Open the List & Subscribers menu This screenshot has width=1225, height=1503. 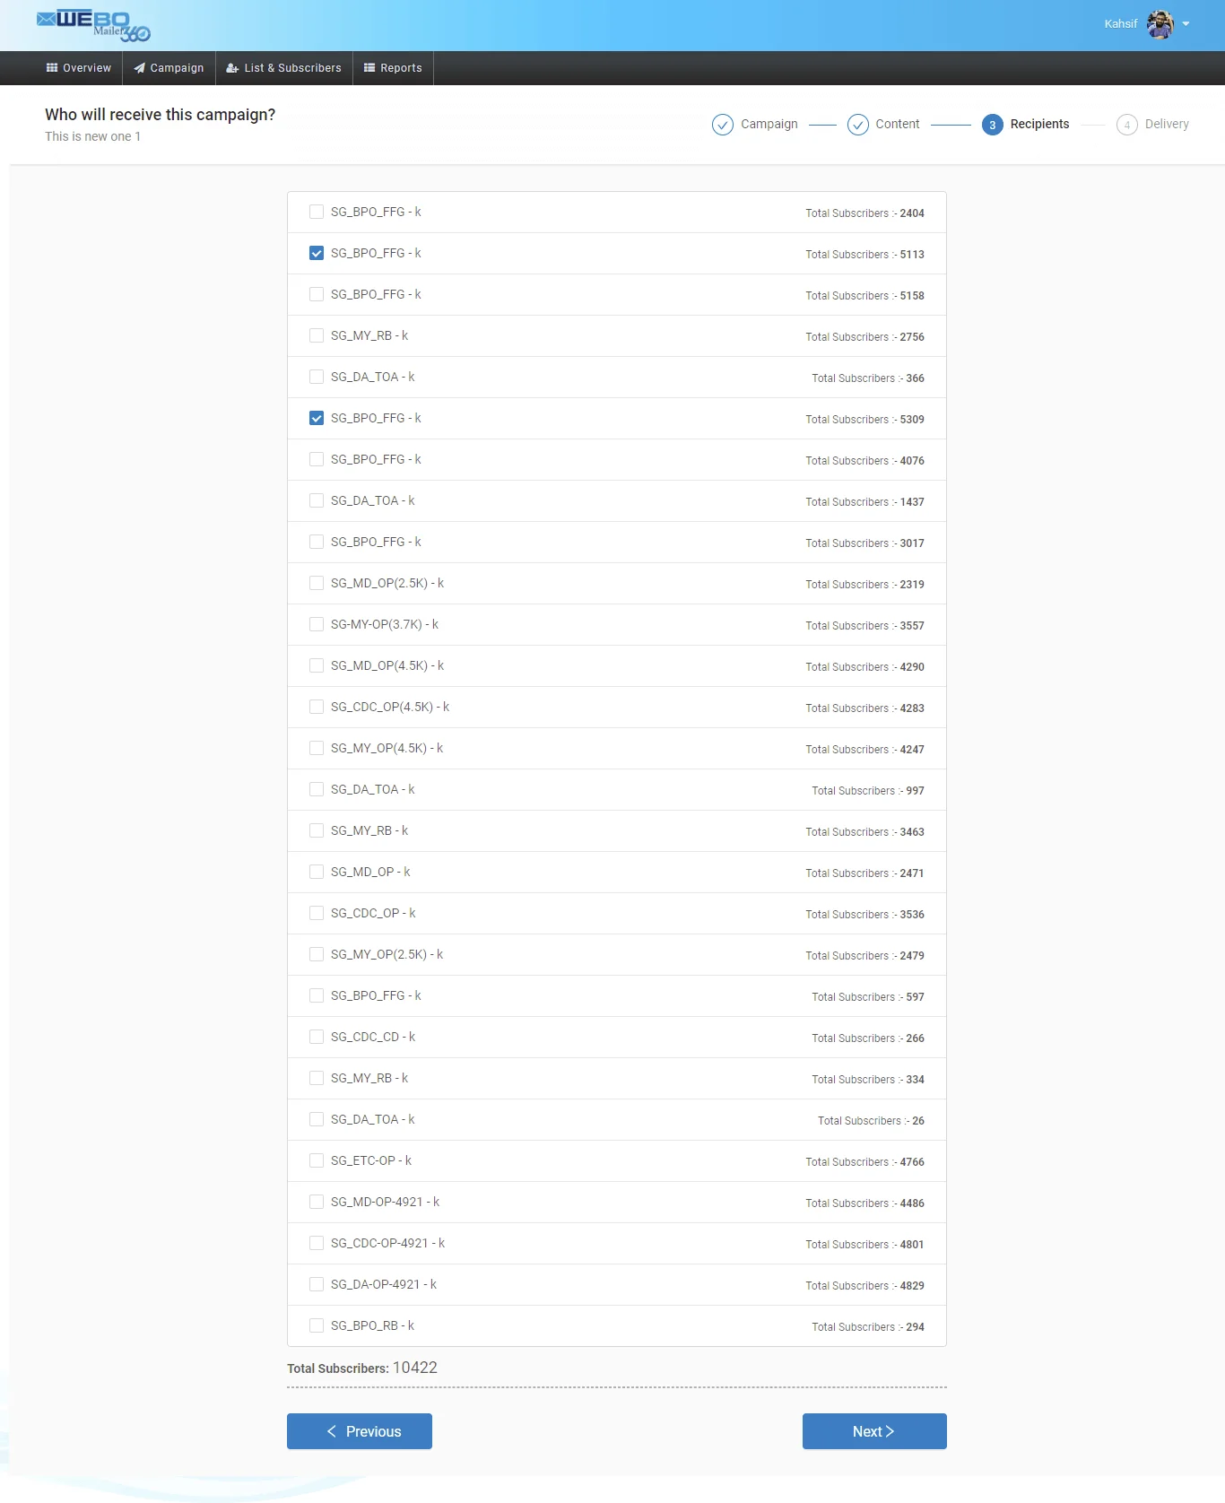(x=284, y=68)
